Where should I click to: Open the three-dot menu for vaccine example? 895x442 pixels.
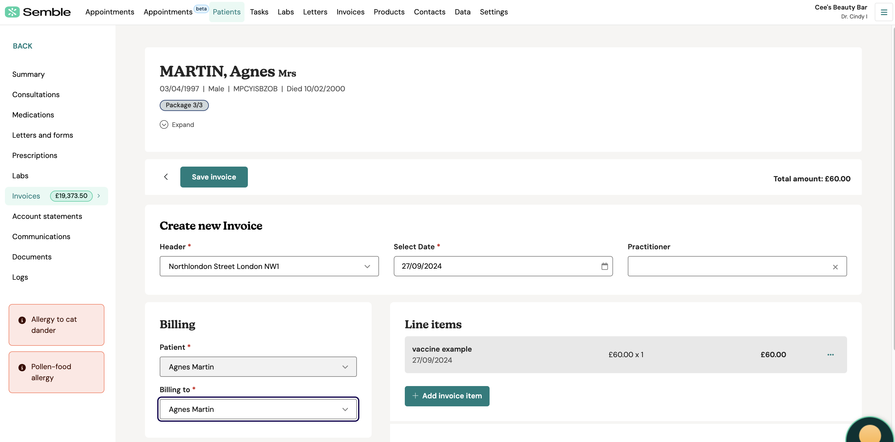[831, 354]
